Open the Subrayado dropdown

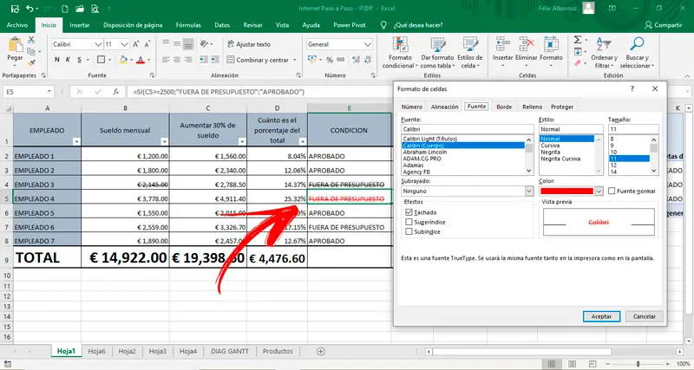pyautogui.click(x=527, y=191)
